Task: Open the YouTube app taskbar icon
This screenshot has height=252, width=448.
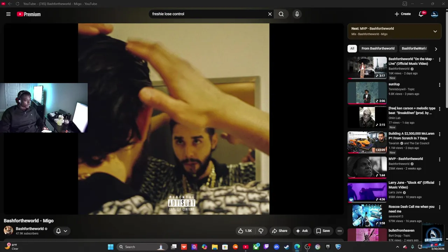Action: click(x=246, y=247)
